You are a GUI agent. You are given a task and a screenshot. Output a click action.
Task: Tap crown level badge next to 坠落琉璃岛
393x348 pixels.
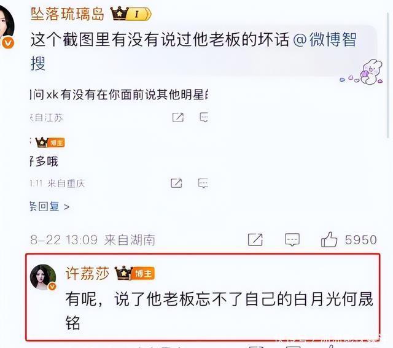point(131,14)
